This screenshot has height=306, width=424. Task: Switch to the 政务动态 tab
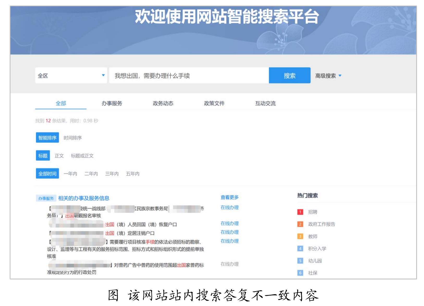[163, 103]
